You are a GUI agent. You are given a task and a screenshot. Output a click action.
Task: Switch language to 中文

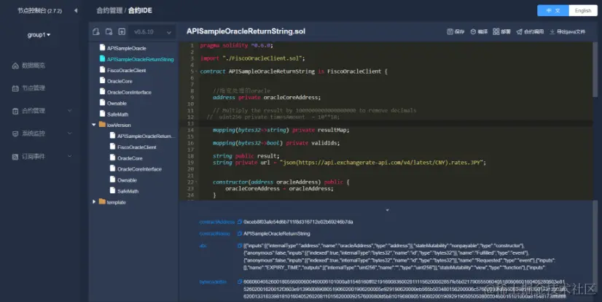click(553, 10)
